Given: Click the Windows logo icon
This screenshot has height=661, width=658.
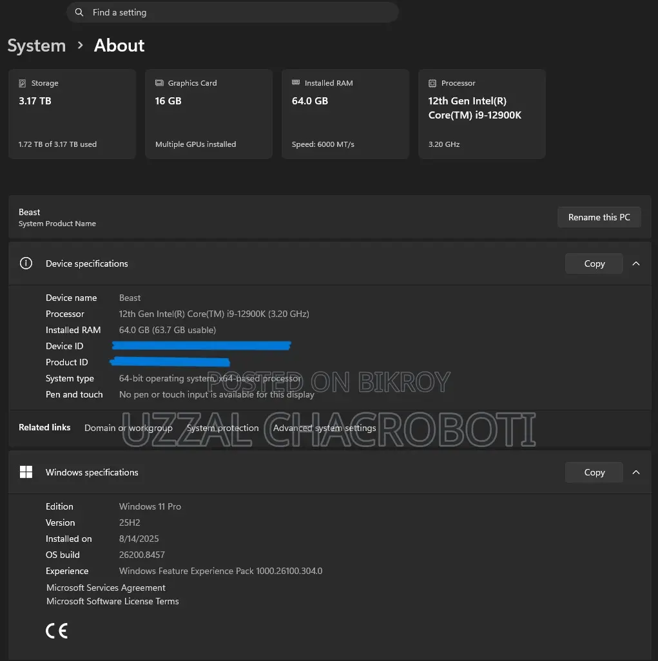Looking at the screenshot, I should 26,472.
